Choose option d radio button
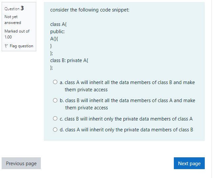 [x=56, y=130]
